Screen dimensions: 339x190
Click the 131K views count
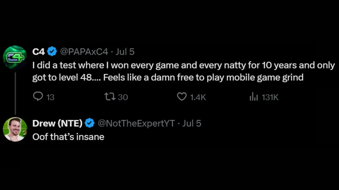(270, 97)
